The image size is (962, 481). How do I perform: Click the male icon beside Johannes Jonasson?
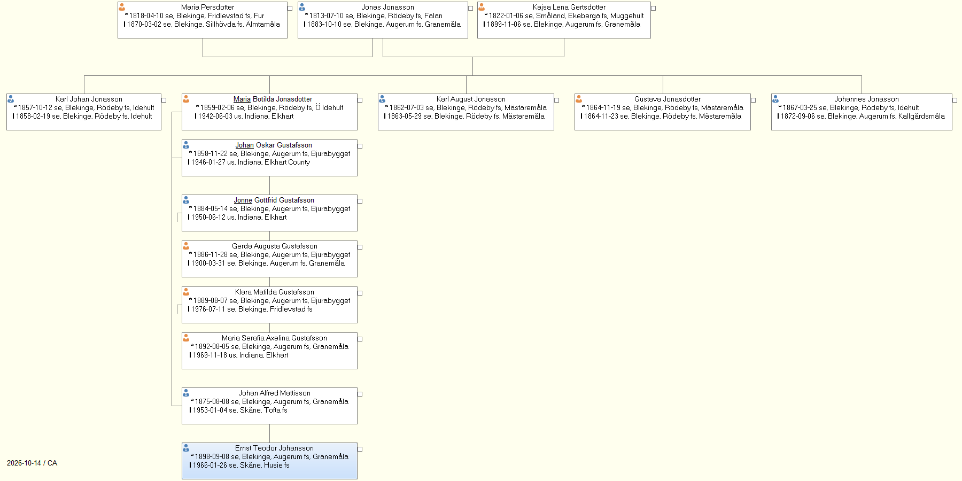click(775, 99)
